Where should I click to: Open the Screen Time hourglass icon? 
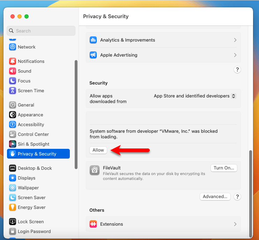[13, 90]
